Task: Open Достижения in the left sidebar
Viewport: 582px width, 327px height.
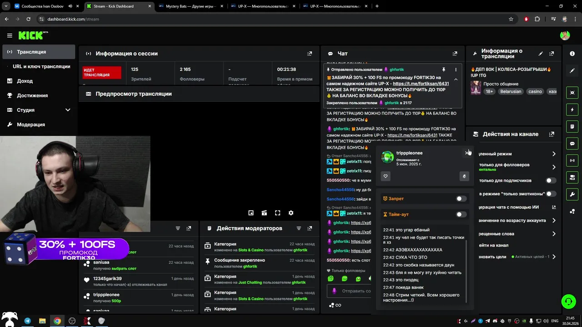Action: click(x=39, y=95)
